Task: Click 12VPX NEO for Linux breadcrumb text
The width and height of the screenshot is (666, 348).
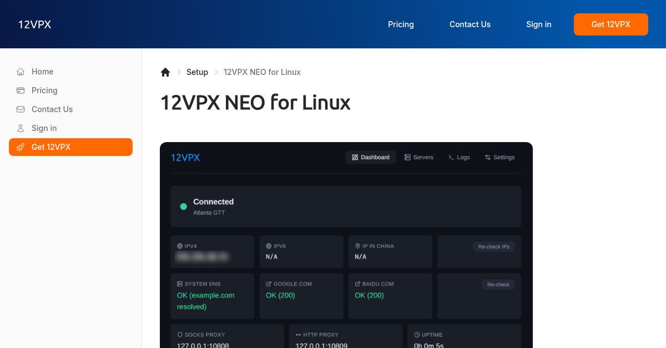Action: pyautogui.click(x=262, y=72)
